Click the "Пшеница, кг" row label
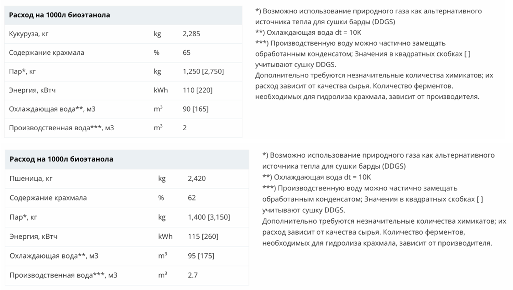The width and height of the screenshot is (513, 290). click(x=31, y=179)
